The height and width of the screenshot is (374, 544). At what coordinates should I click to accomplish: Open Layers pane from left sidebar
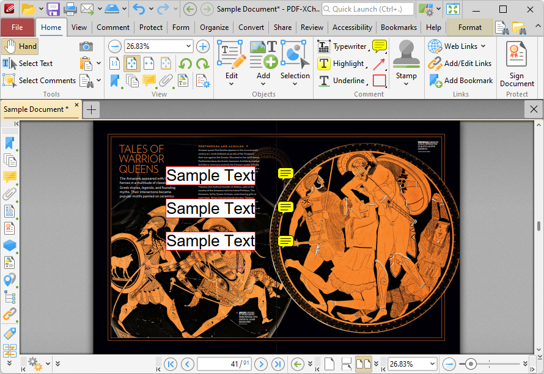(x=9, y=245)
